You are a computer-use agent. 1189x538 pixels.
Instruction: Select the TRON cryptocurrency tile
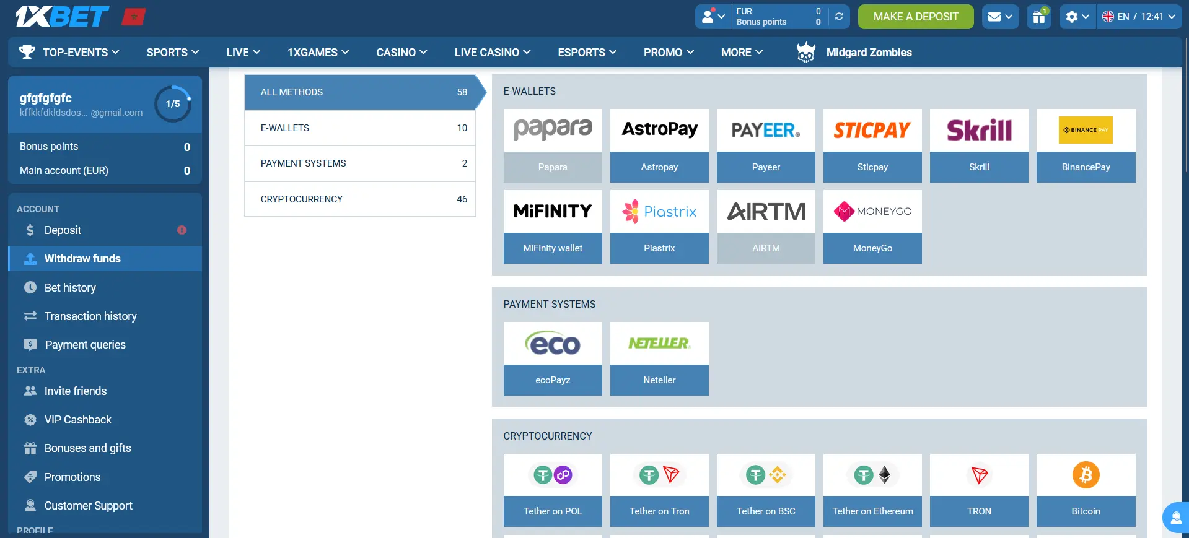click(979, 490)
